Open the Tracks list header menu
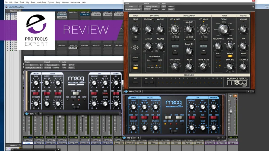Screen dimensions: 269x151 click(20, 11)
